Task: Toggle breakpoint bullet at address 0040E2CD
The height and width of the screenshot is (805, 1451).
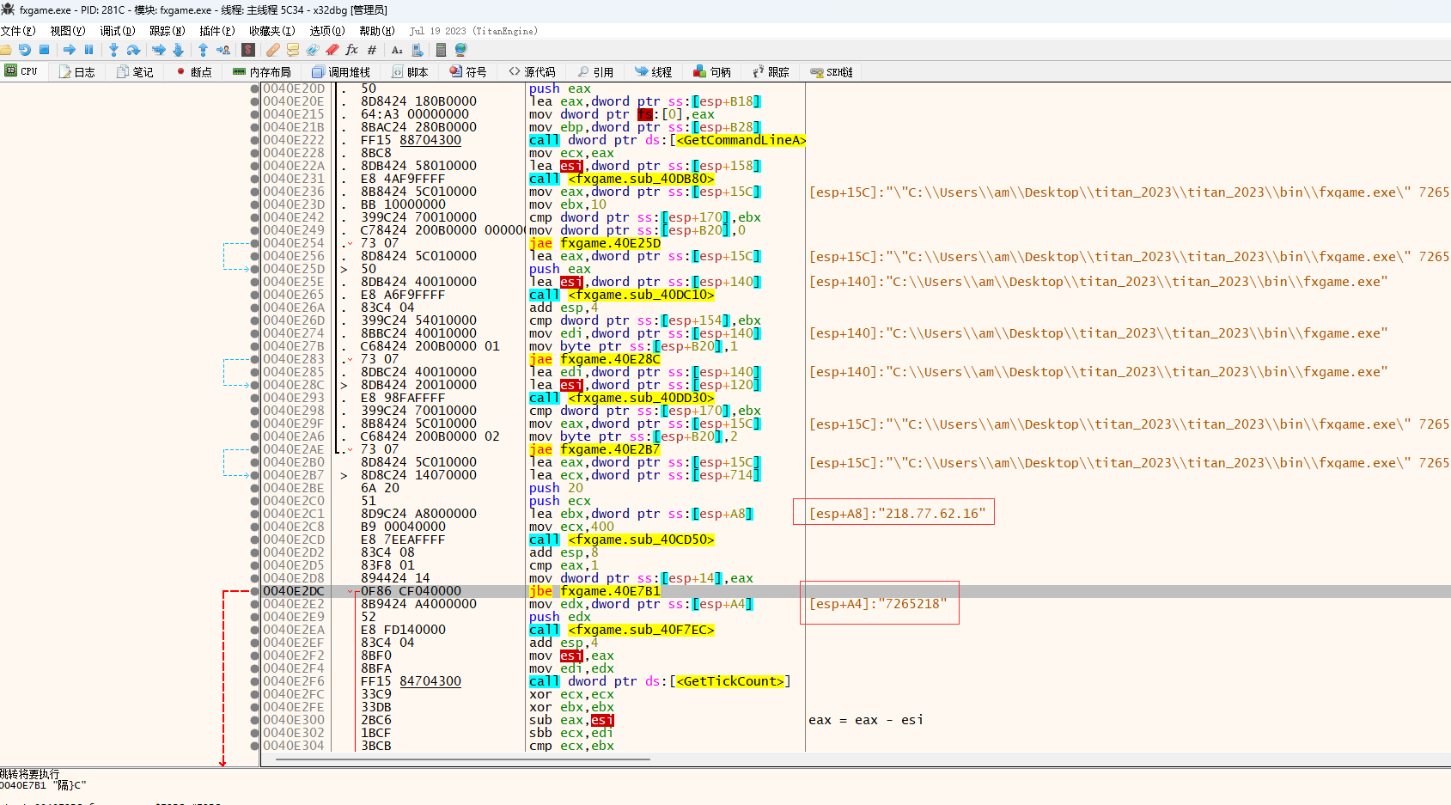Action: click(x=254, y=540)
